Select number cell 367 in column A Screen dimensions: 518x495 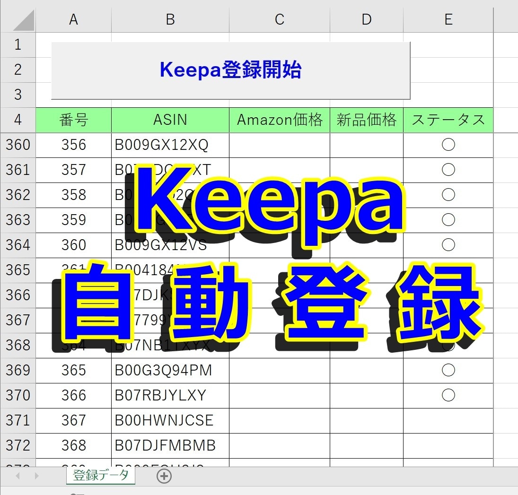74,421
